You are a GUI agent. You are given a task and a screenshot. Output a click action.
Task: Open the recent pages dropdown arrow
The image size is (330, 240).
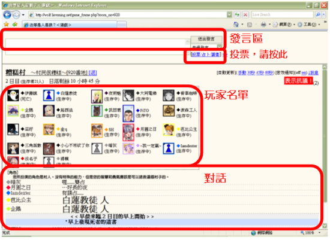click(x=23, y=15)
